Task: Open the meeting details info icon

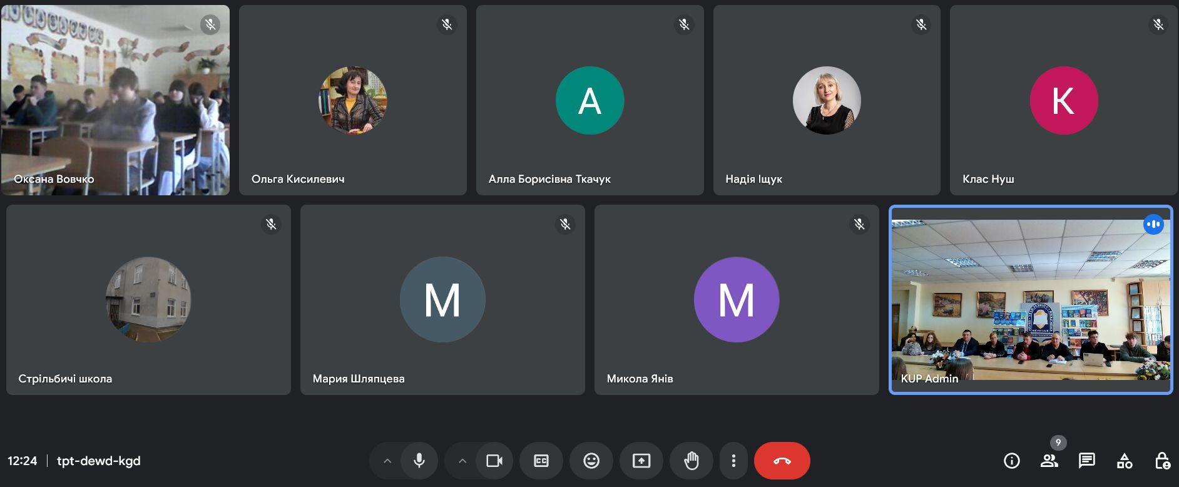Action: pos(1011,461)
